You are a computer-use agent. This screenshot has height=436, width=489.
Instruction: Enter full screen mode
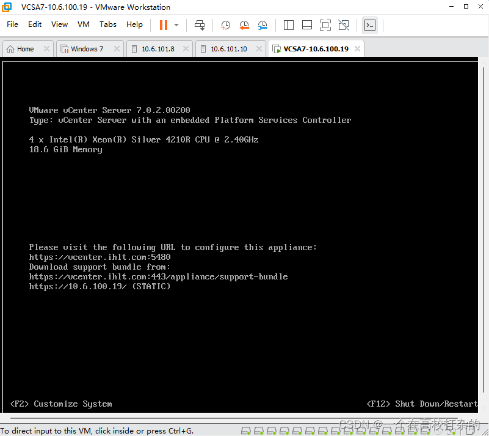click(325, 25)
